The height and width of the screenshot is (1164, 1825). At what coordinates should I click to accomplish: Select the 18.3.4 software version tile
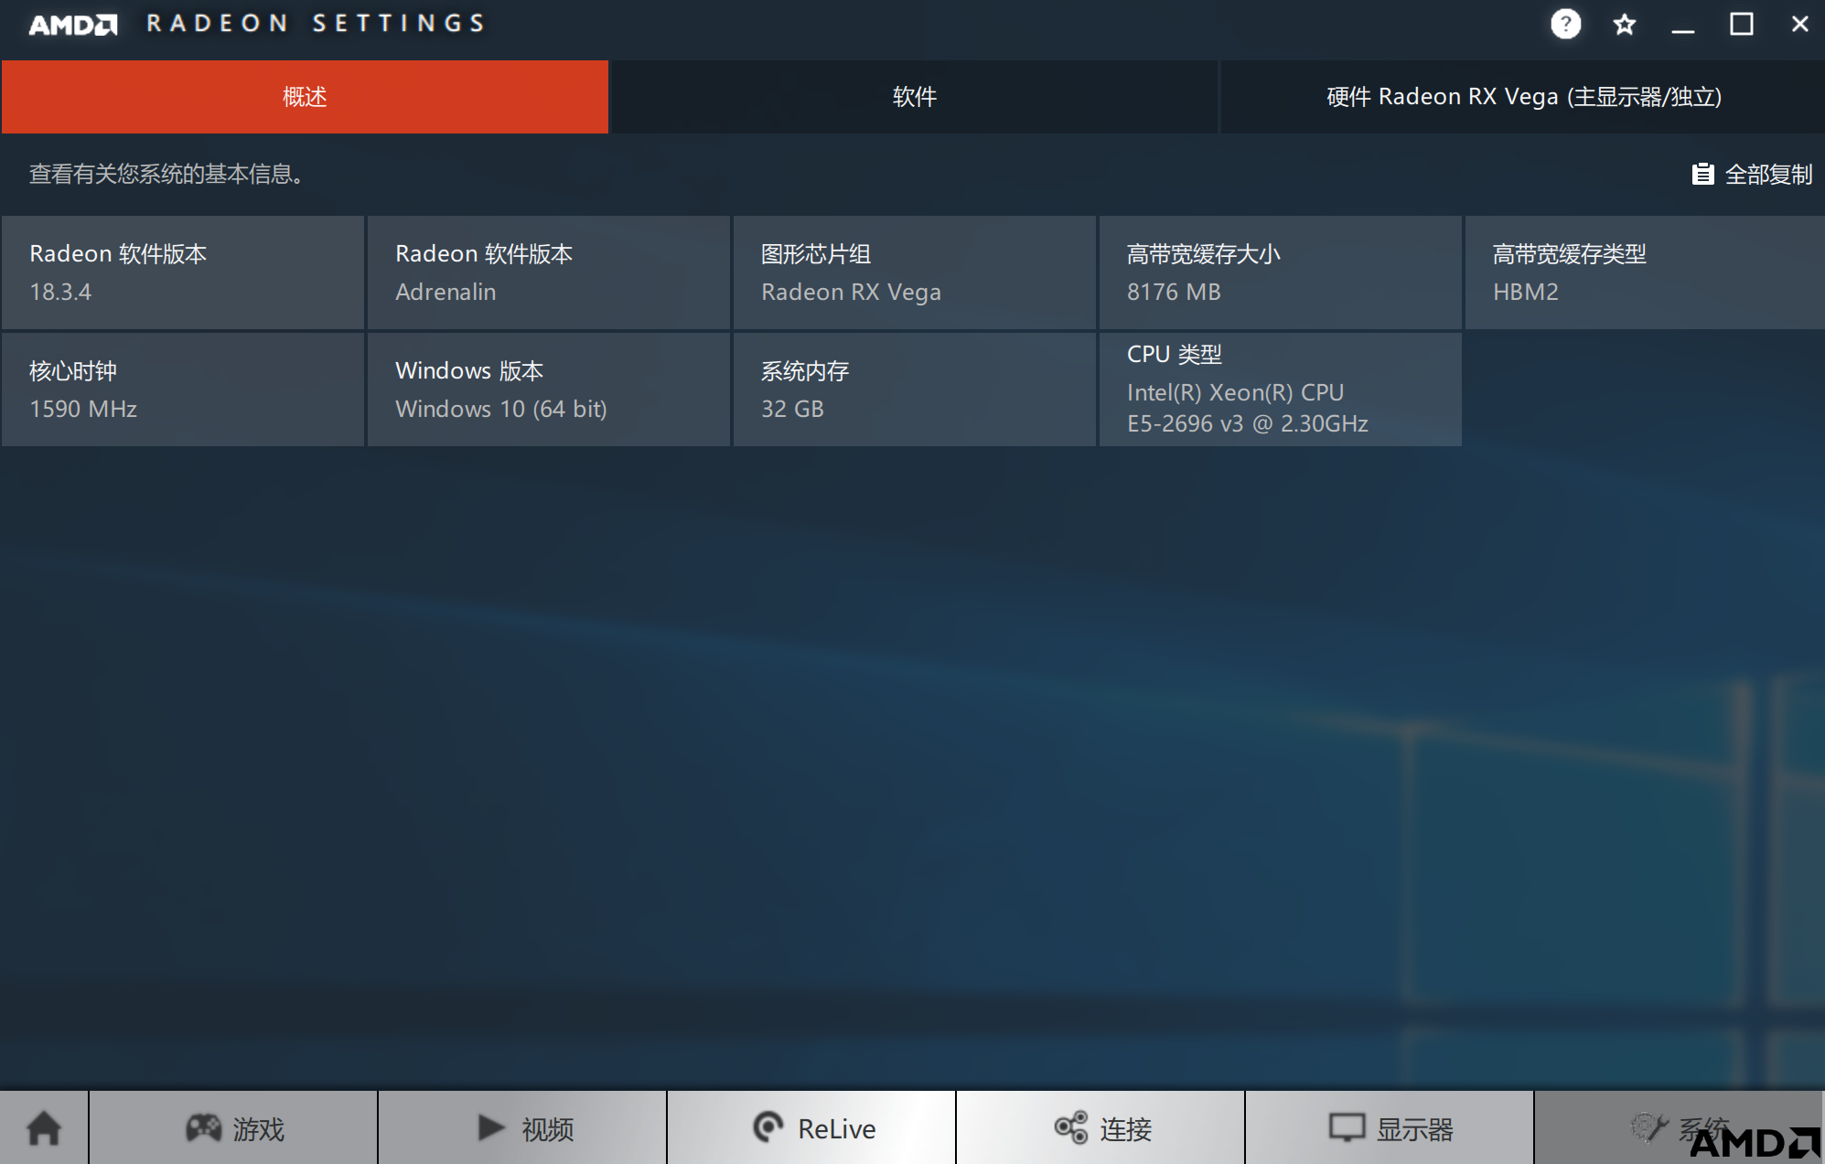tap(183, 272)
